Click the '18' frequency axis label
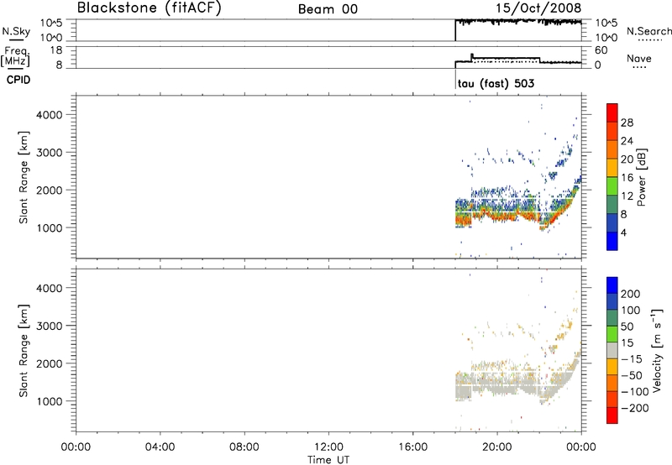Viewport: 672px width, 465px height. click(x=55, y=50)
